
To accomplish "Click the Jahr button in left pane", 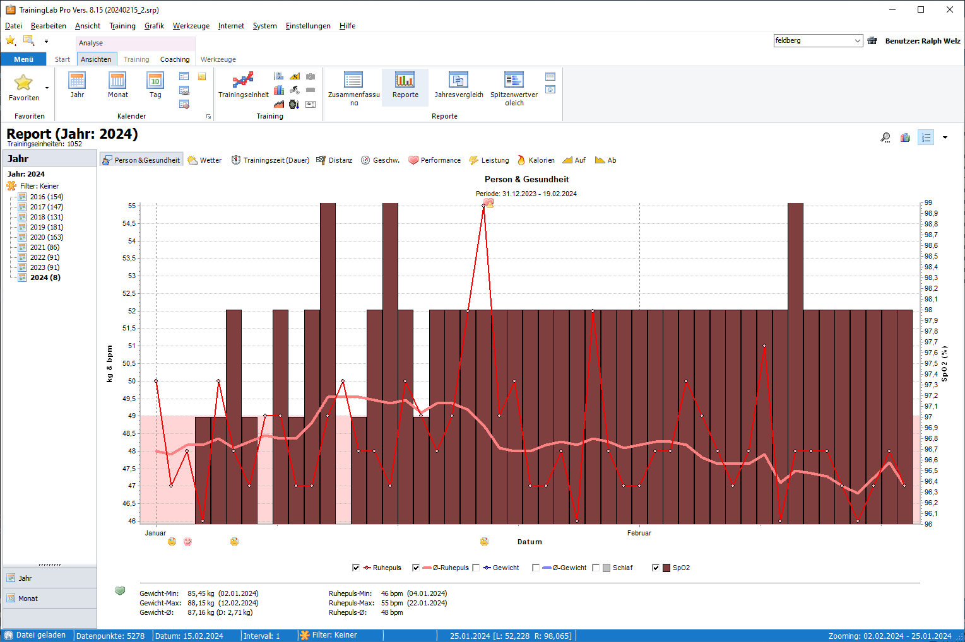I will point(50,578).
